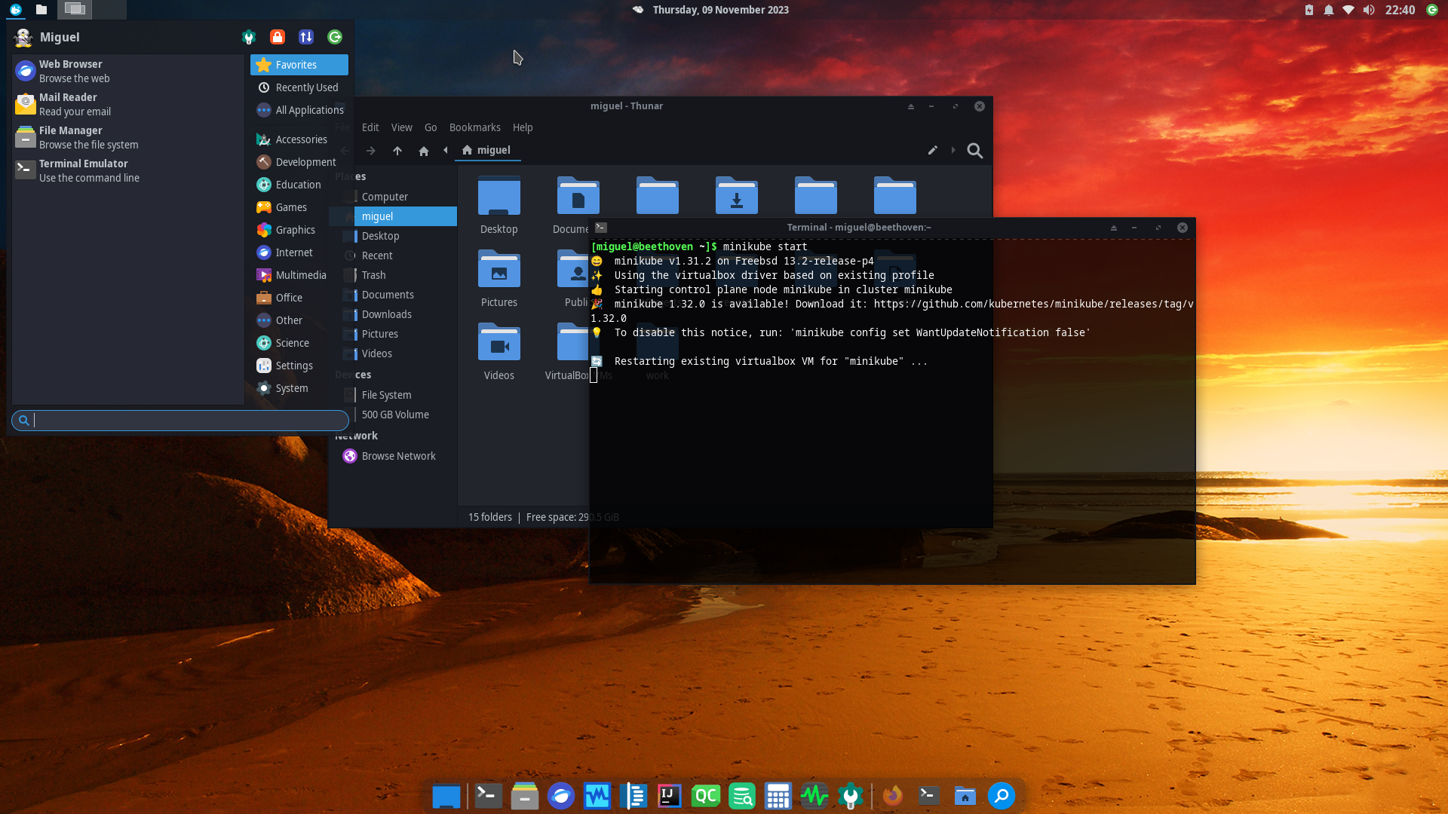The width and height of the screenshot is (1448, 814).
Task: Go forward in Thunar toolbar
Action: click(x=371, y=151)
